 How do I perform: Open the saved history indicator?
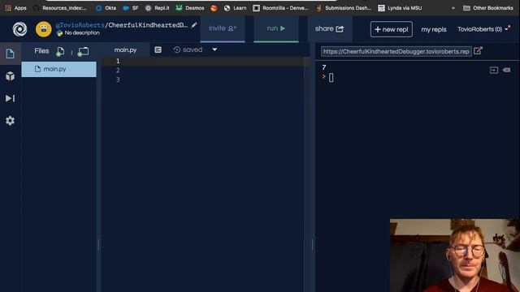click(188, 49)
